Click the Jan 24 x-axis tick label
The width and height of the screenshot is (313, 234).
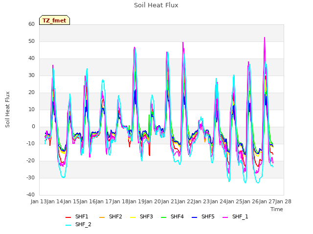click(x=218, y=201)
